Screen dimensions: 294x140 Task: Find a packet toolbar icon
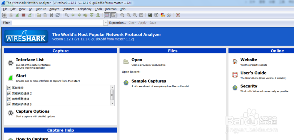[x=66, y=15]
